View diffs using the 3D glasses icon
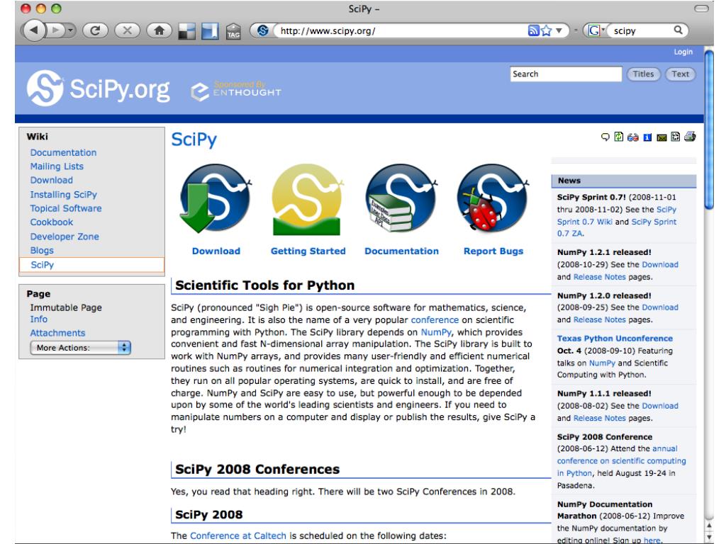Viewport: 726px width, 544px height. point(633,137)
